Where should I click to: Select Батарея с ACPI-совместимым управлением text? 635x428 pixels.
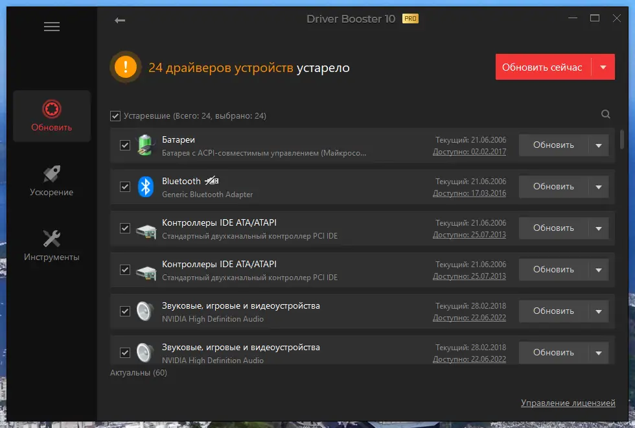(x=264, y=153)
